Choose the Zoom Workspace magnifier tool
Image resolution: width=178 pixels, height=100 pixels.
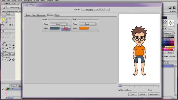6,59
